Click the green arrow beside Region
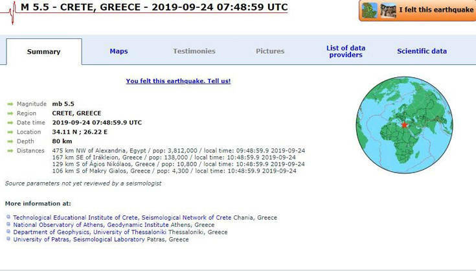 [10, 113]
